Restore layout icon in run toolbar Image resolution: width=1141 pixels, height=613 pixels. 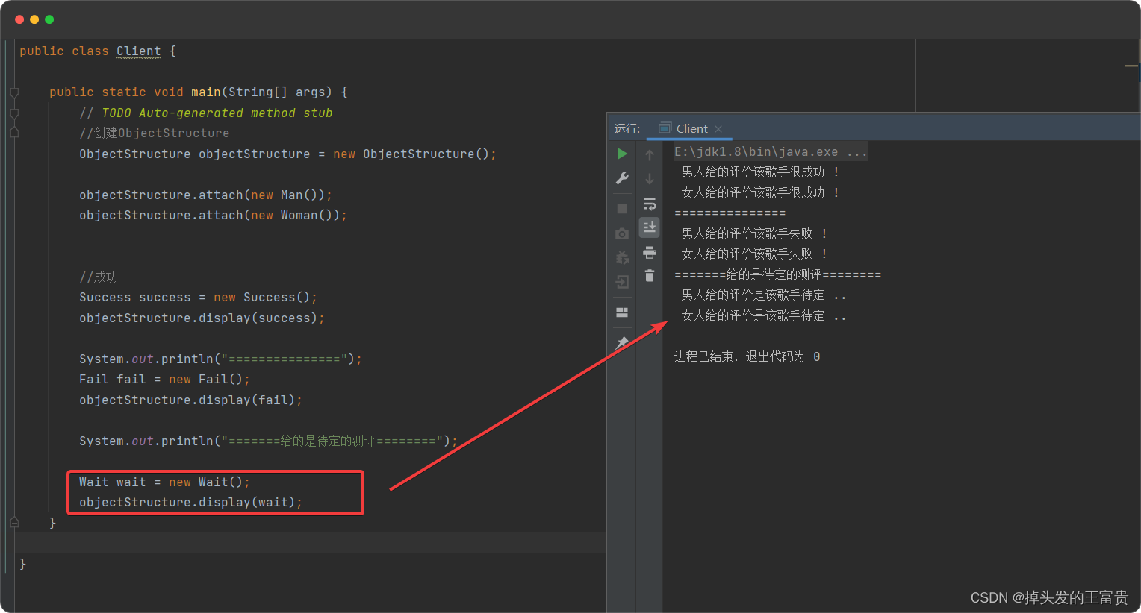point(622,312)
